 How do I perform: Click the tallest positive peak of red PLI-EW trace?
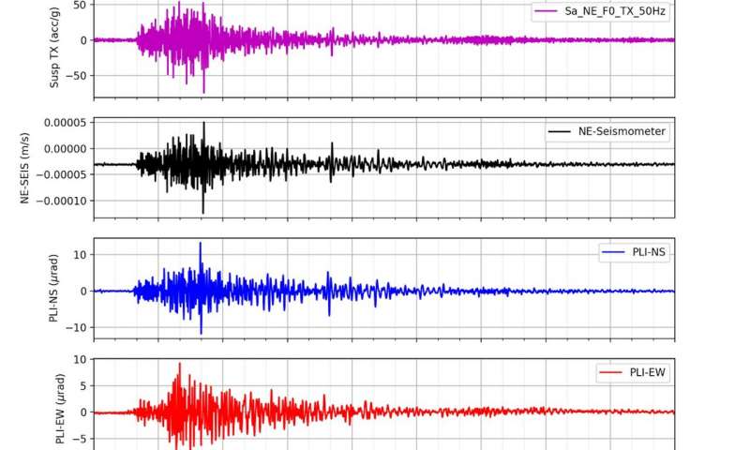point(179,364)
